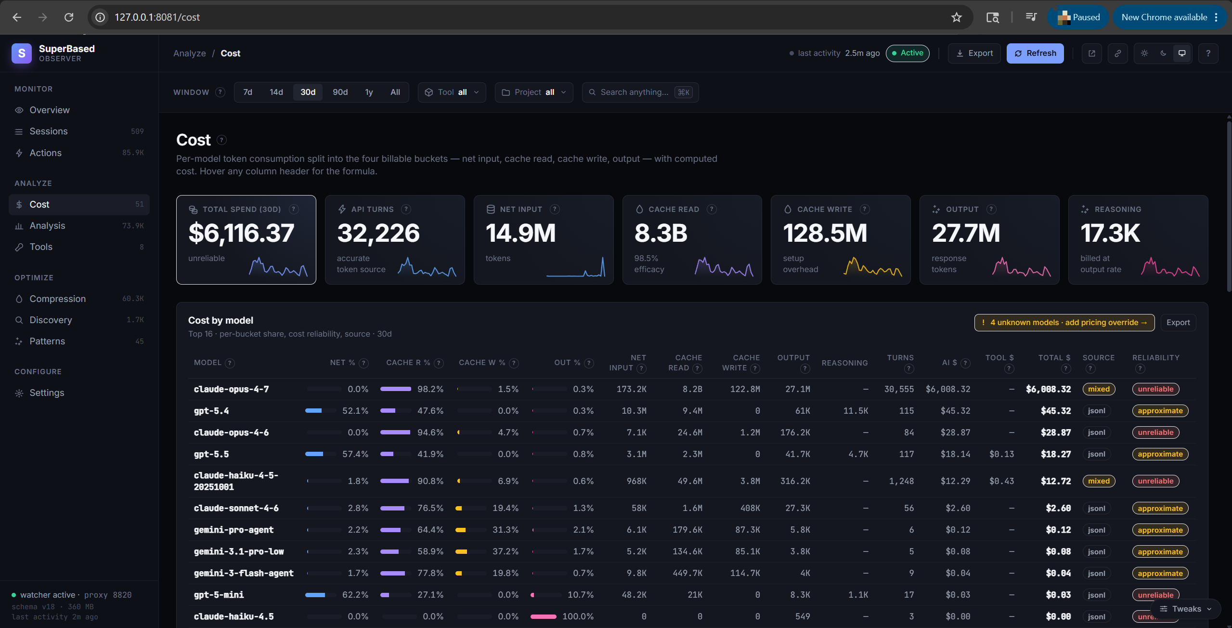Image resolution: width=1232 pixels, height=628 pixels.
Task: Click the OUT % column help icon
Action: point(589,363)
